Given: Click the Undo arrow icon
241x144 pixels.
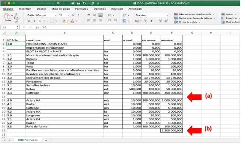Looking at the screenshot, I should point(84,3).
